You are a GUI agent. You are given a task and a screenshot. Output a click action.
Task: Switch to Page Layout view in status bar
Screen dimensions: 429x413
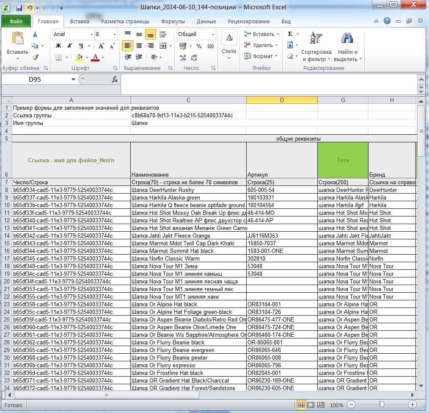pos(311,405)
